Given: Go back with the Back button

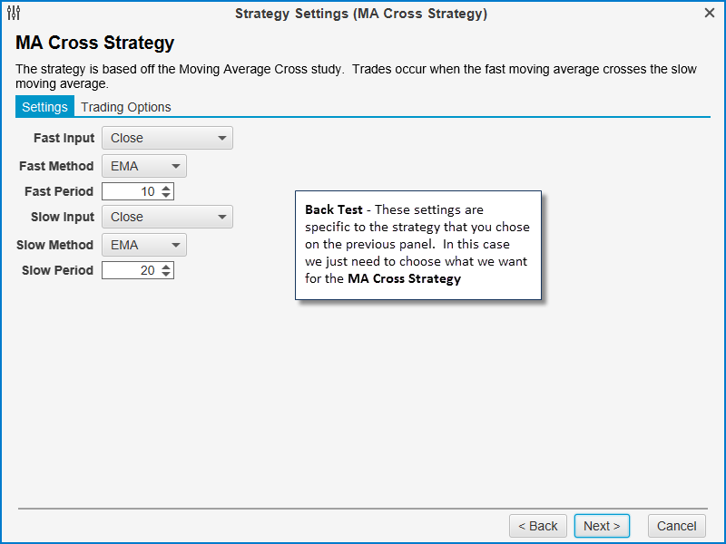Looking at the screenshot, I should pyautogui.click(x=538, y=526).
